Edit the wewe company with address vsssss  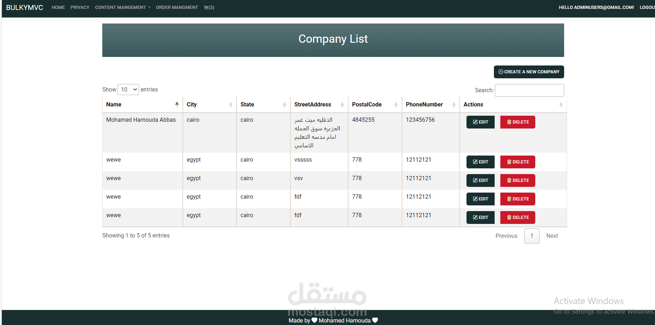point(480,162)
